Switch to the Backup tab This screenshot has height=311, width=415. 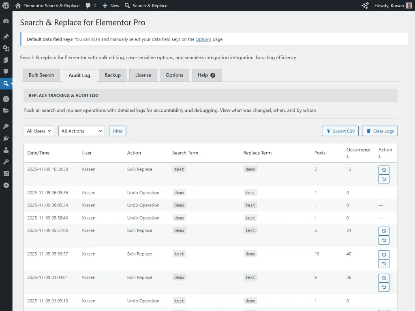[x=112, y=75]
